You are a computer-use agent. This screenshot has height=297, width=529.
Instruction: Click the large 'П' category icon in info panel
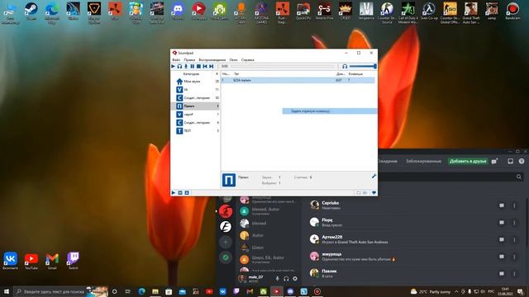coord(229,180)
